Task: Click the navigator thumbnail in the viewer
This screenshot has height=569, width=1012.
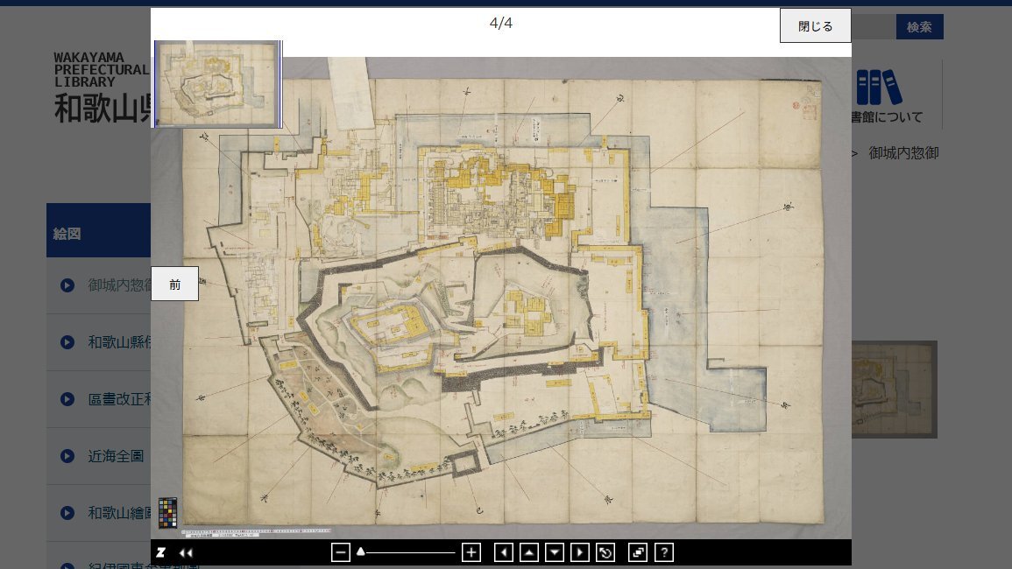Action: [x=217, y=83]
